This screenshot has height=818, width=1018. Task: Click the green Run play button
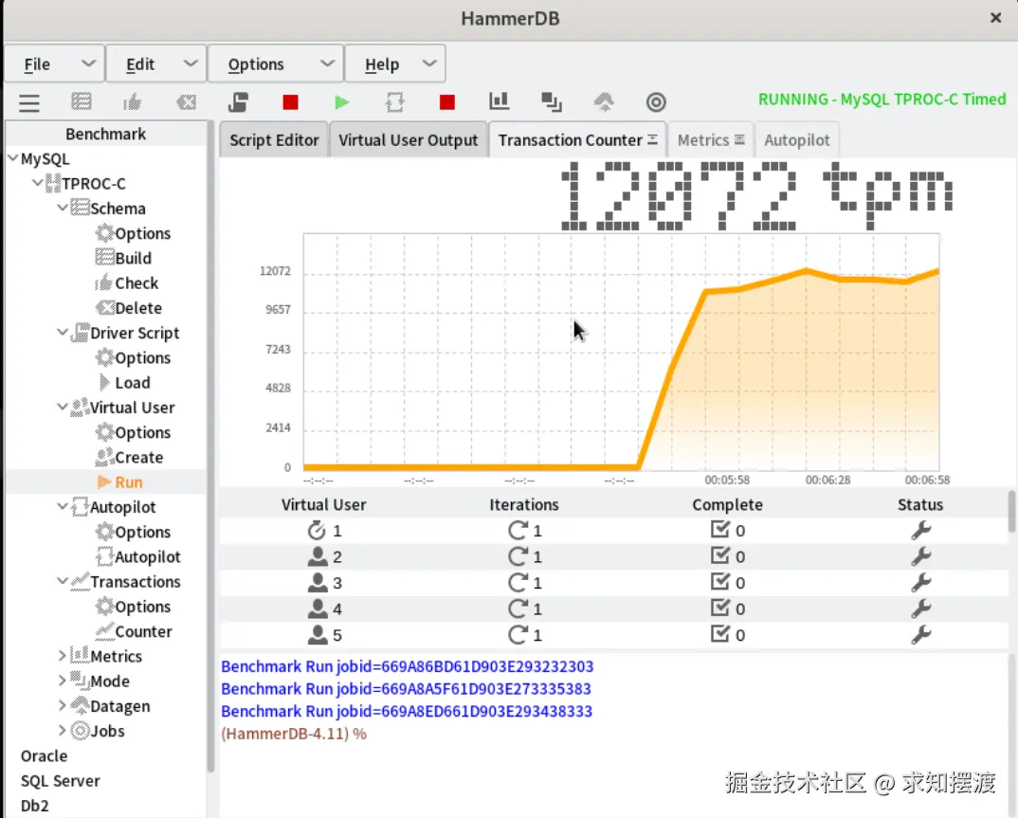(x=341, y=102)
